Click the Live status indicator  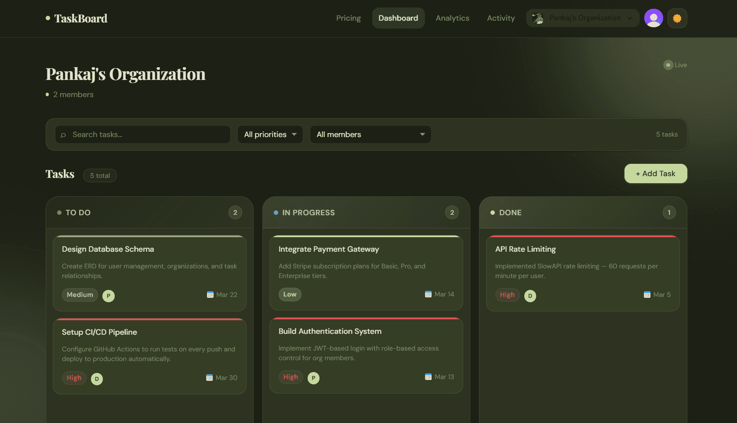[675, 65]
